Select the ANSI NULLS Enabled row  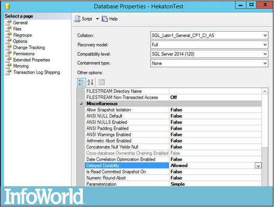pyautogui.click(x=173, y=122)
